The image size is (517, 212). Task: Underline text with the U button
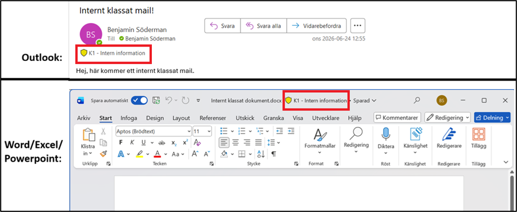click(x=144, y=142)
